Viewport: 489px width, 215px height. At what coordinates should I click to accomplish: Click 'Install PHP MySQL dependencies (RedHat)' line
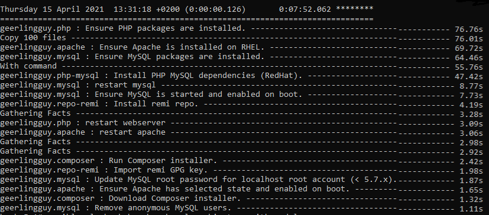click(x=242, y=76)
